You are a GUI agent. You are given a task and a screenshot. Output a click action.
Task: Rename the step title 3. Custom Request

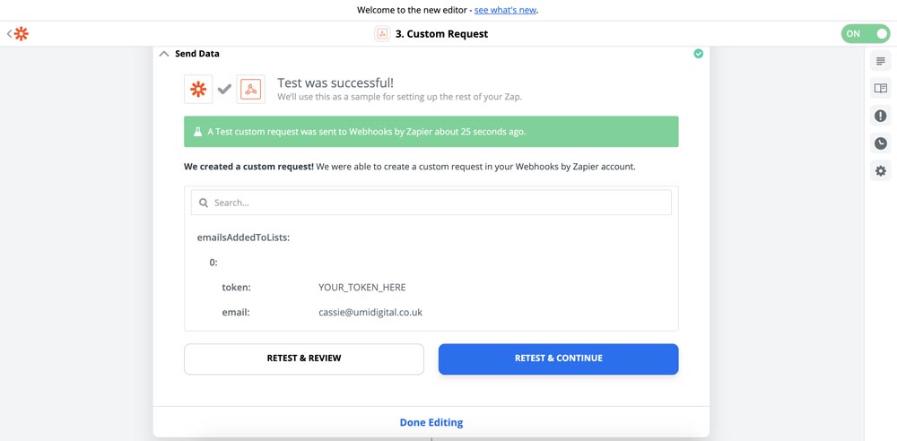tap(441, 34)
